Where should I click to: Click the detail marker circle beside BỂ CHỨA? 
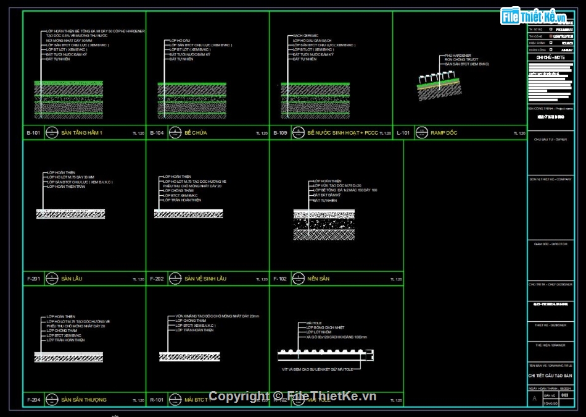pyautogui.click(x=175, y=132)
